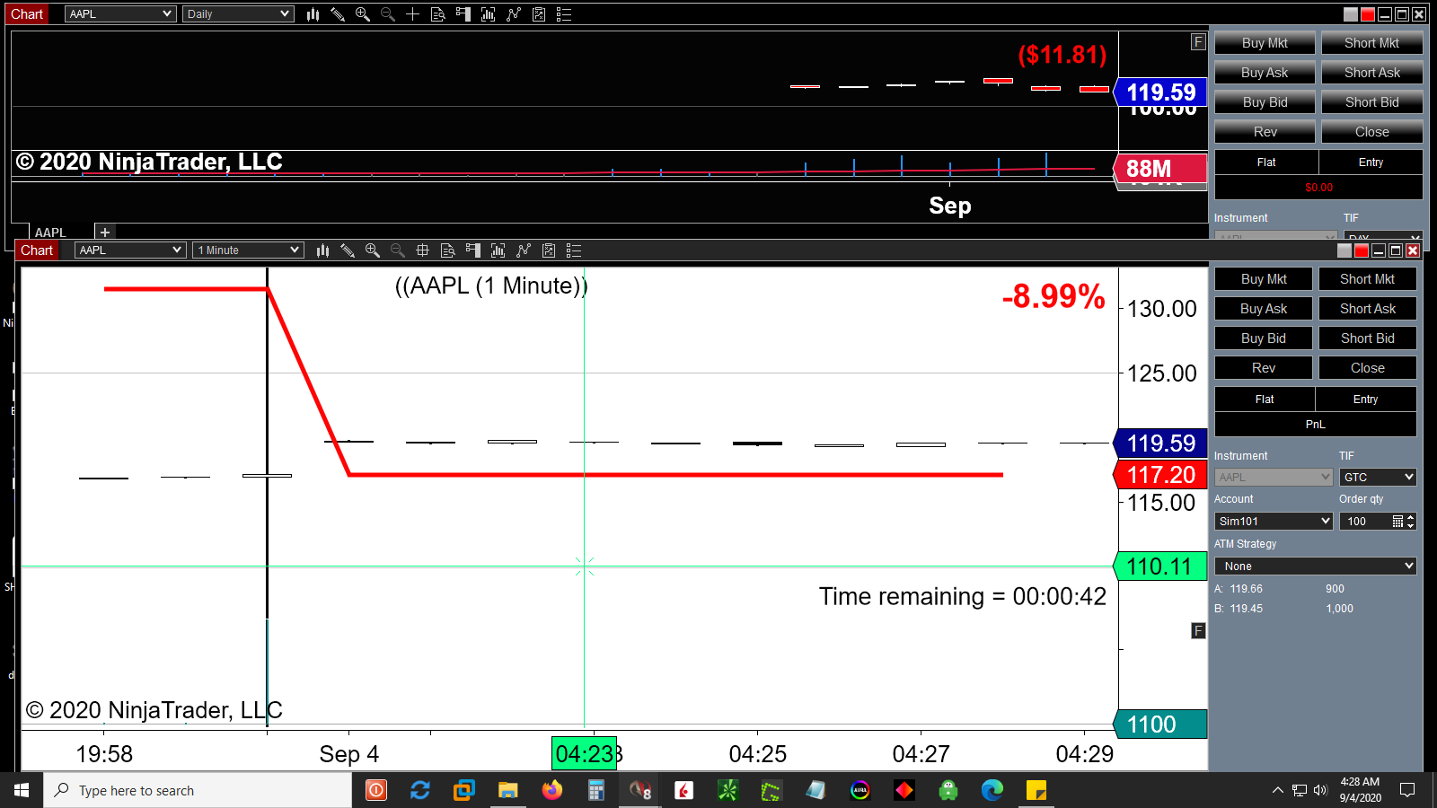Open drawing tools pencil in Daily chart toolbar
The image size is (1437, 808).
point(338,14)
